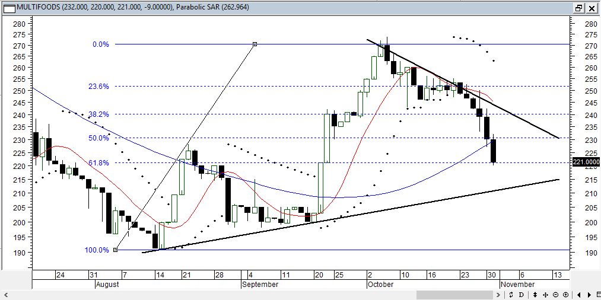Click the horizontal scrollbar left arrow
Image resolution: width=601 pixels, height=300 pixels.
5,295
